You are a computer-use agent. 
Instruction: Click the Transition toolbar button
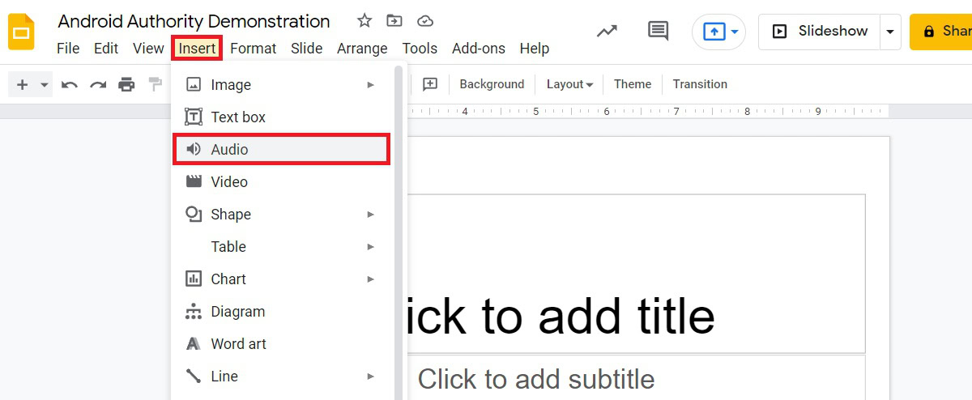coord(700,84)
